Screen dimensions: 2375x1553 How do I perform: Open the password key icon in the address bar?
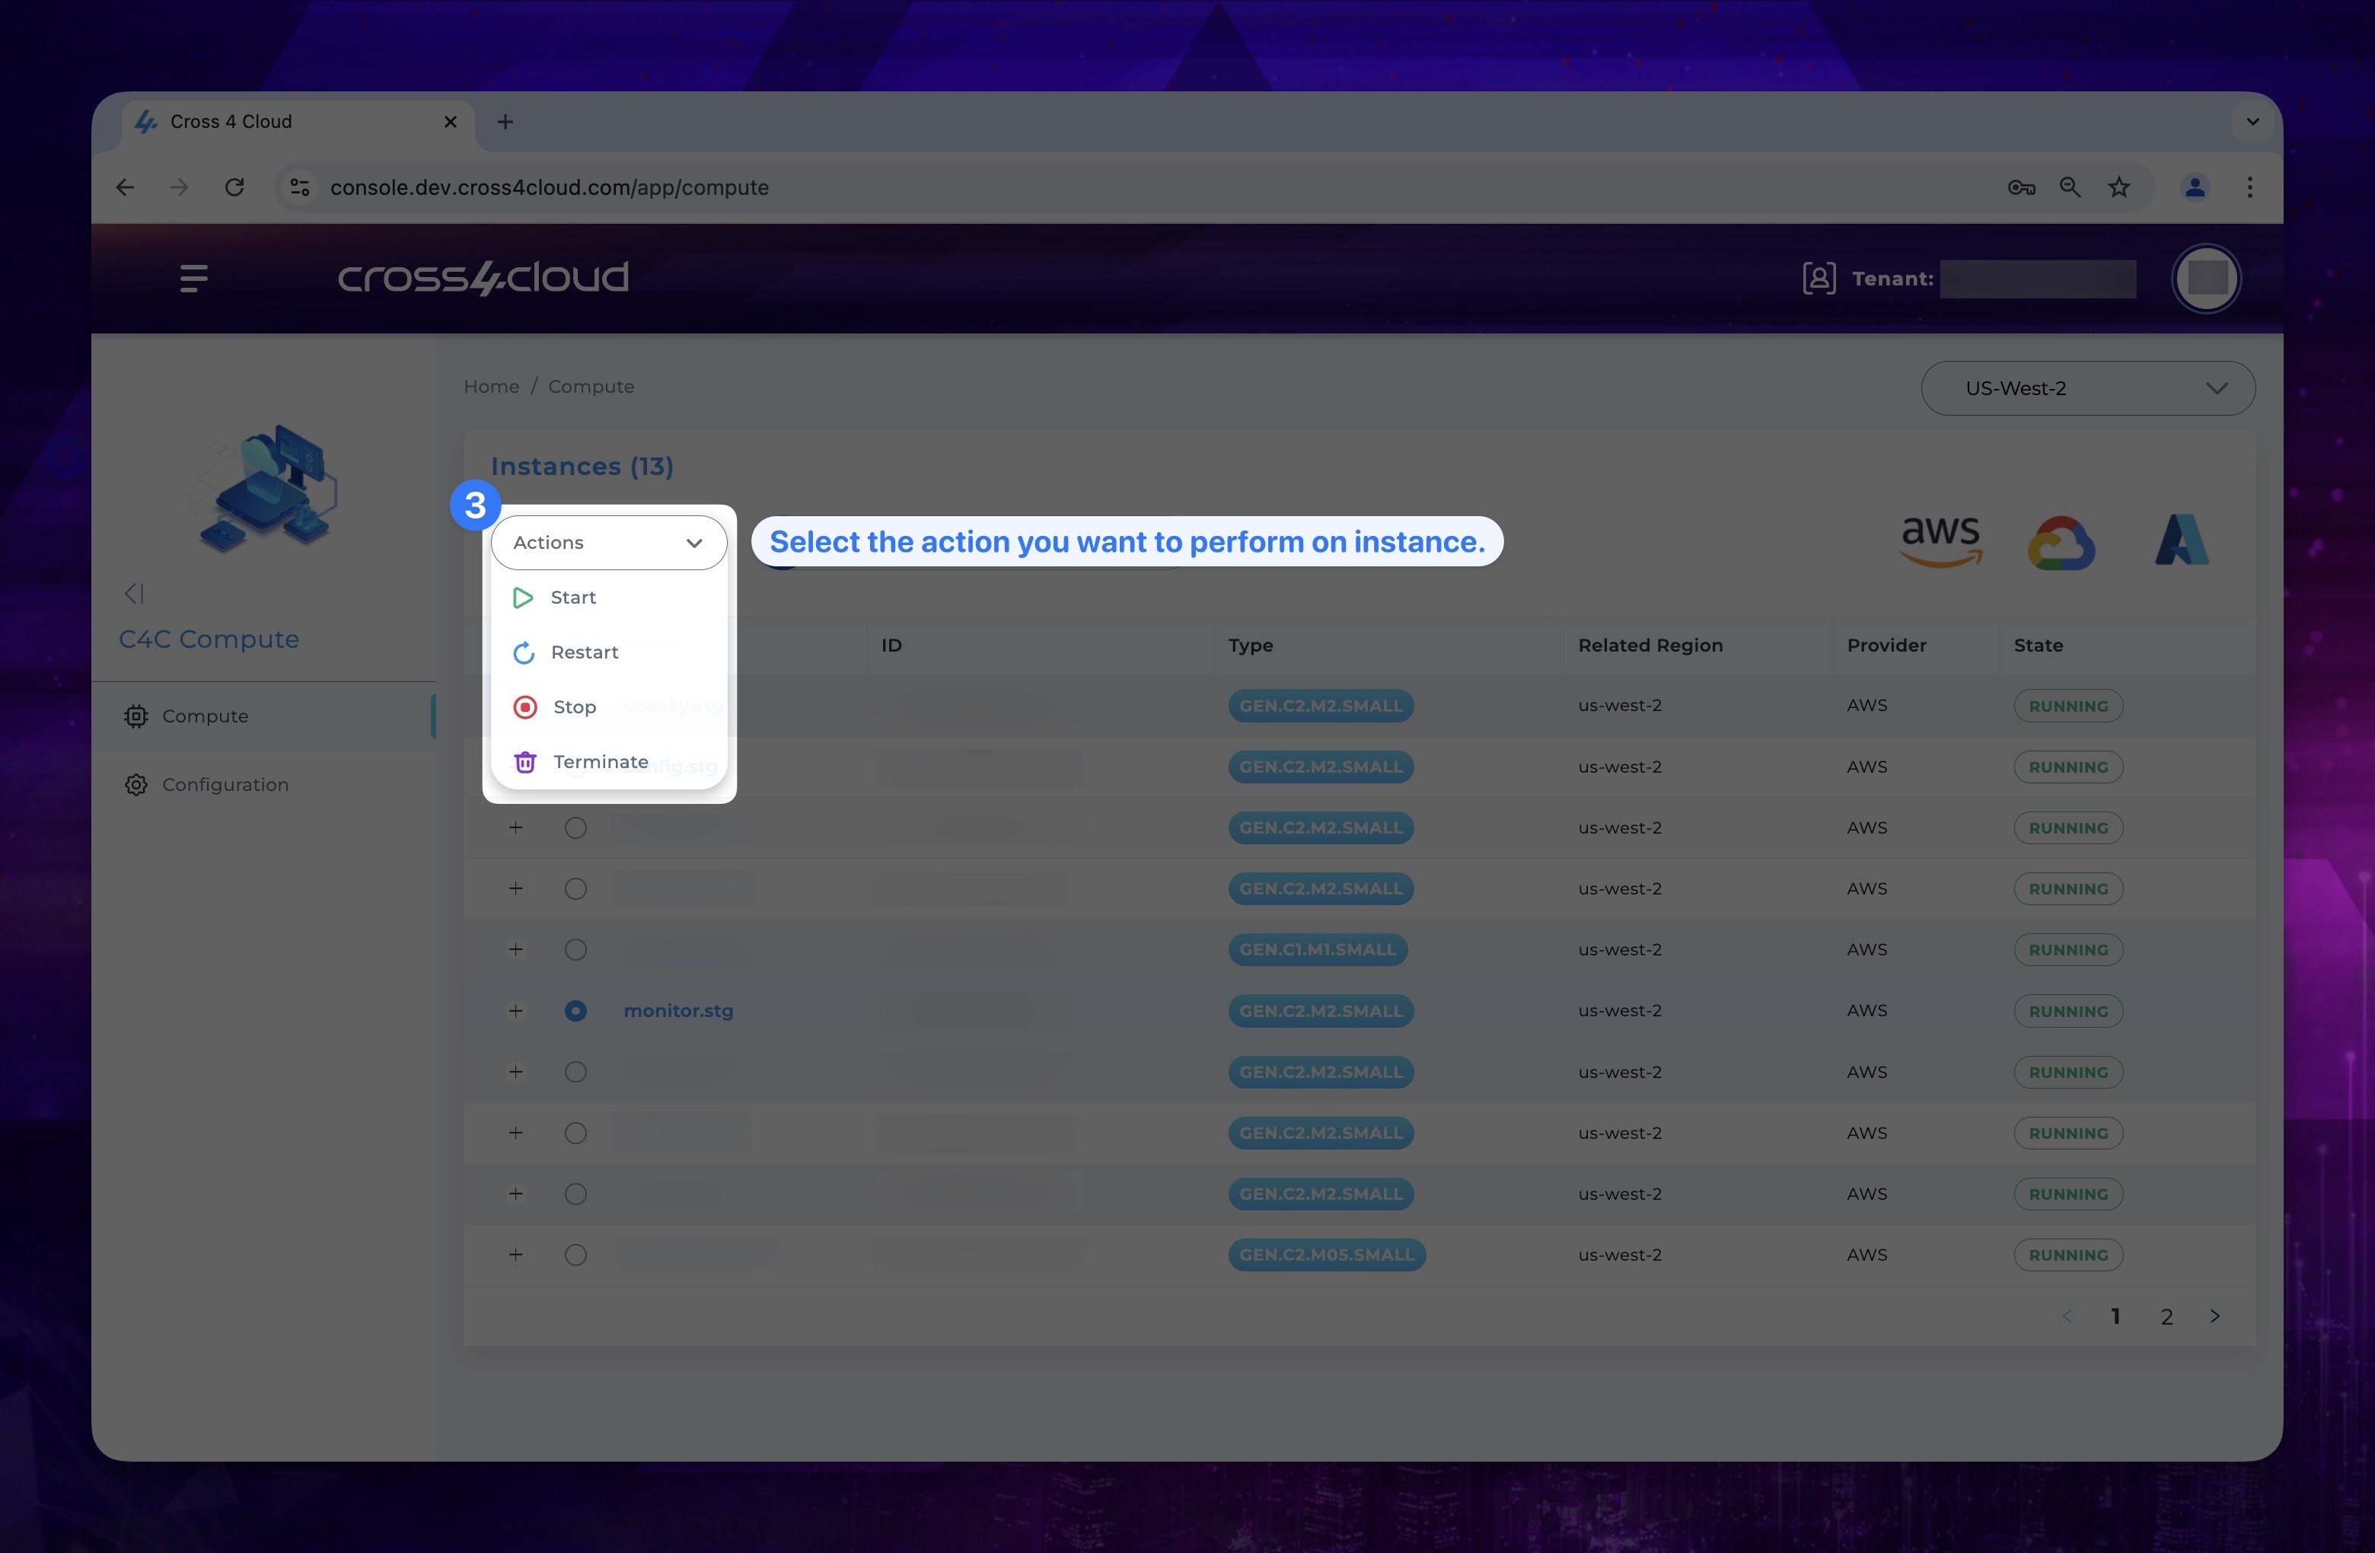pyautogui.click(x=2021, y=187)
